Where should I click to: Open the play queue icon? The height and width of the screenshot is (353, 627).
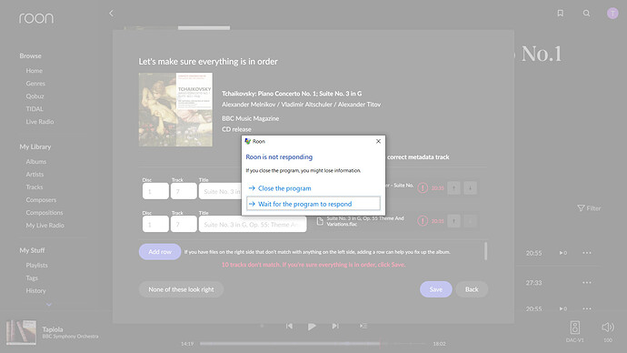(363, 326)
